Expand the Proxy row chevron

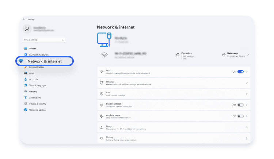pos(247,127)
